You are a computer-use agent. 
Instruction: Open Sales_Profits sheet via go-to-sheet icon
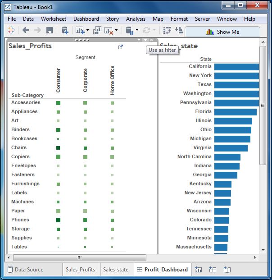point(120,47)
